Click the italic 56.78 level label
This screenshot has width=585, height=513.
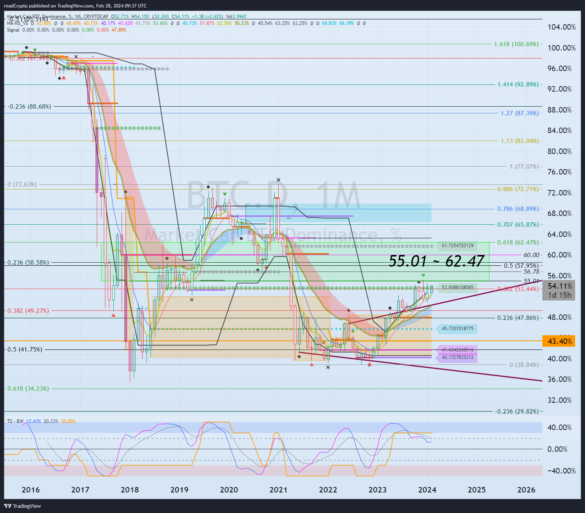pyautogui.click(x=531, y=271)
